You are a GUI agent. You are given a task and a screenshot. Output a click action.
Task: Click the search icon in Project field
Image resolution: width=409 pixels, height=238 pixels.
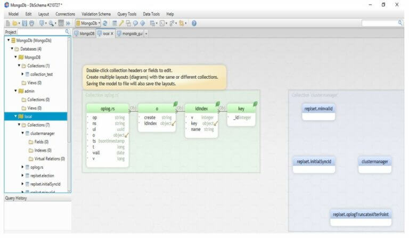(x=67, y=32)
